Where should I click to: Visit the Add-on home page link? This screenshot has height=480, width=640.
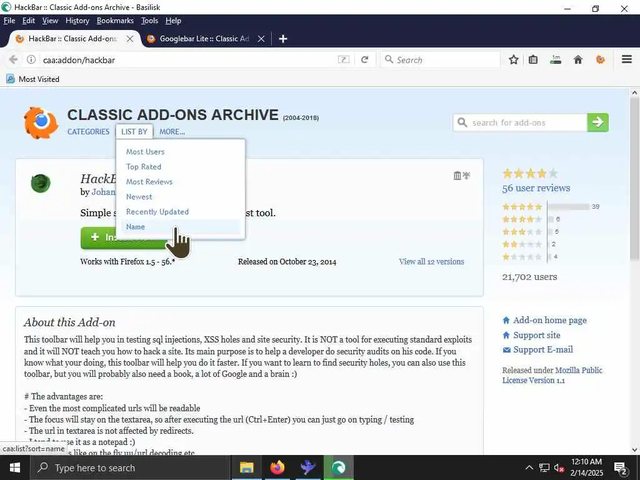click(x=549, y=320)
